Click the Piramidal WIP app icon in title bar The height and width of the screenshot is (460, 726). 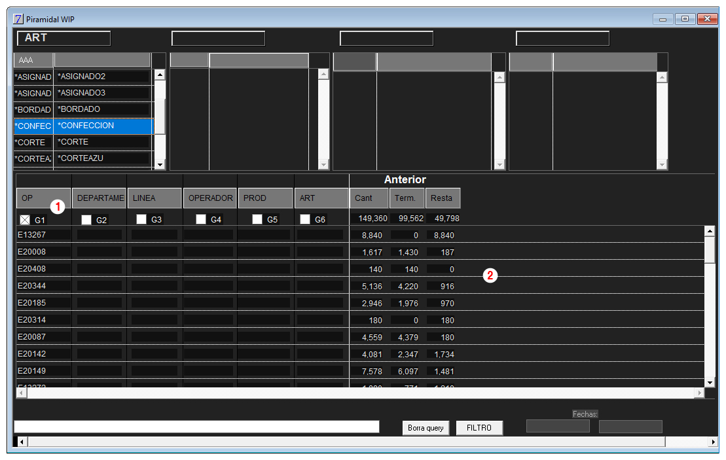(18, 19)
